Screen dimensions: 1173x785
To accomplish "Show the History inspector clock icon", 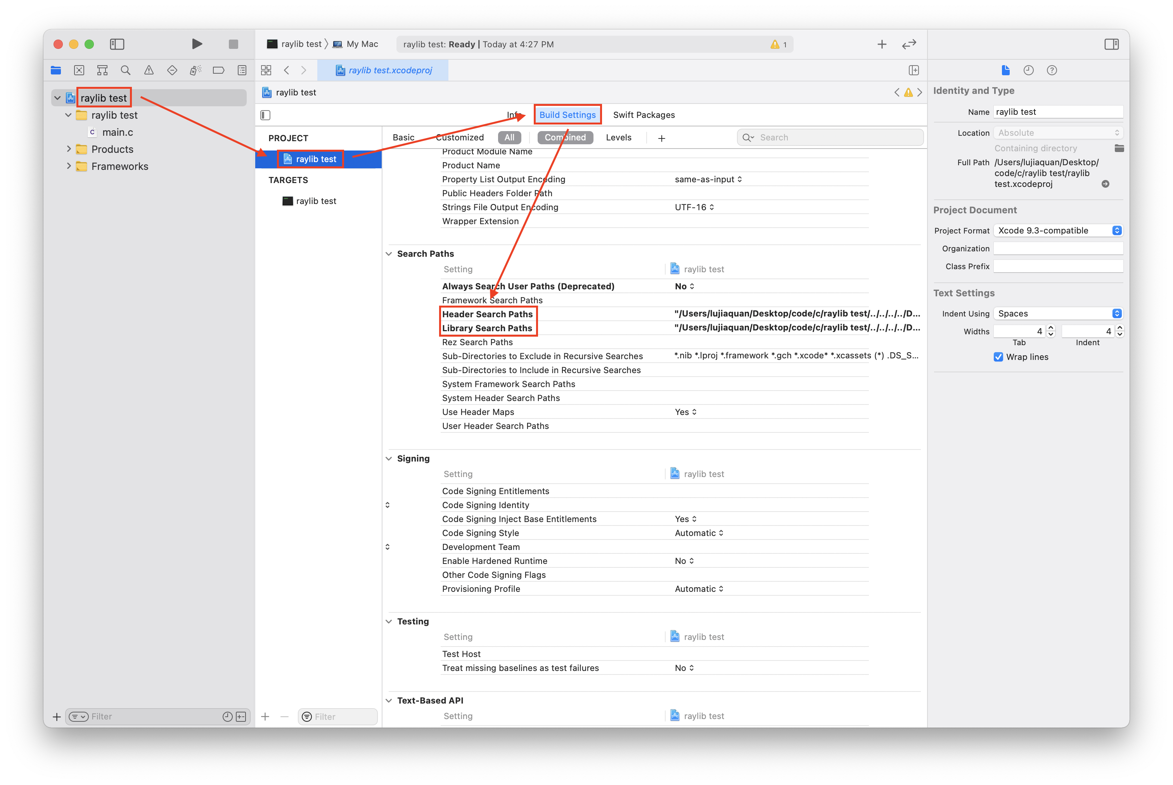I will (1028, 70).
